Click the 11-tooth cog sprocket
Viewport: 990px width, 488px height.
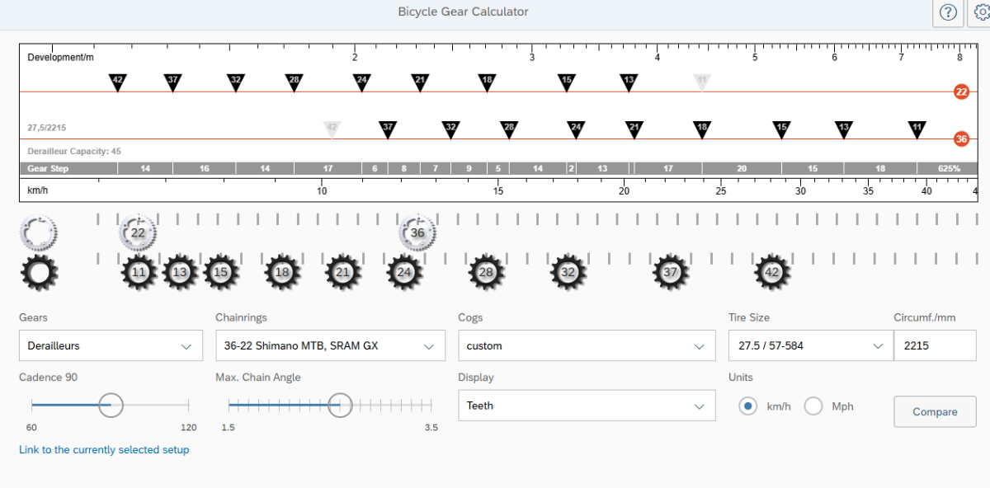click(139, 272)
